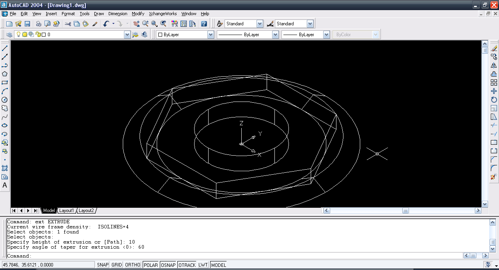Open the Draw menu
Screen dimensions: 499x270
pos(99,14)
